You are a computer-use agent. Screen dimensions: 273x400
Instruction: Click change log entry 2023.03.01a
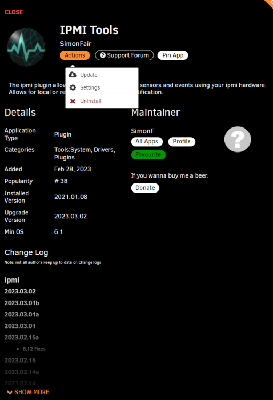coord(22,314)
